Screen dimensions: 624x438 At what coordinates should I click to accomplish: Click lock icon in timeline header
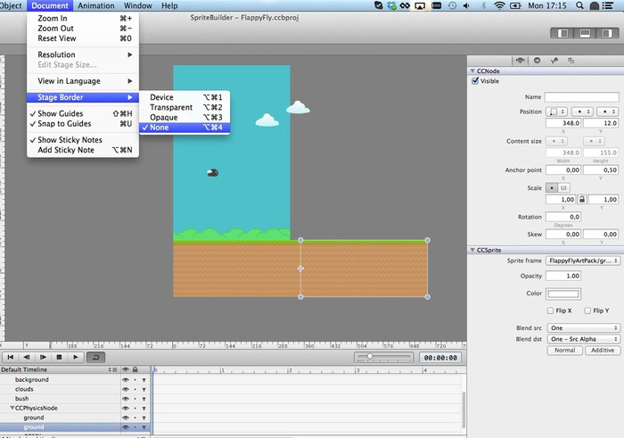click(135, 369)
